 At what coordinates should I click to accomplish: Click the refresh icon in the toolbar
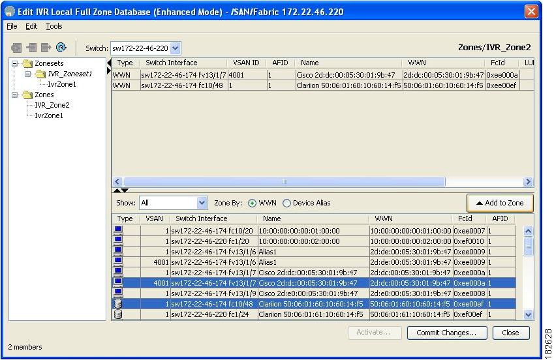click(x=61, y=48)
